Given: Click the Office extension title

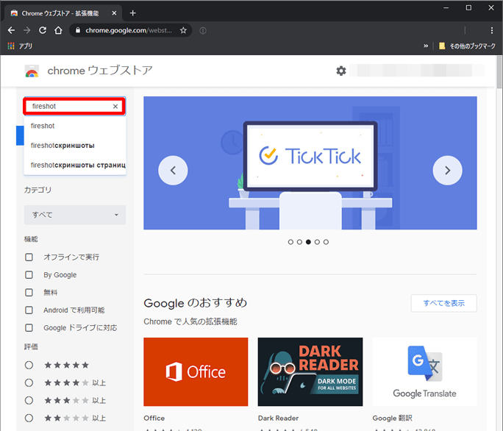Looking at the screenshot, I should tap(154, 418).
